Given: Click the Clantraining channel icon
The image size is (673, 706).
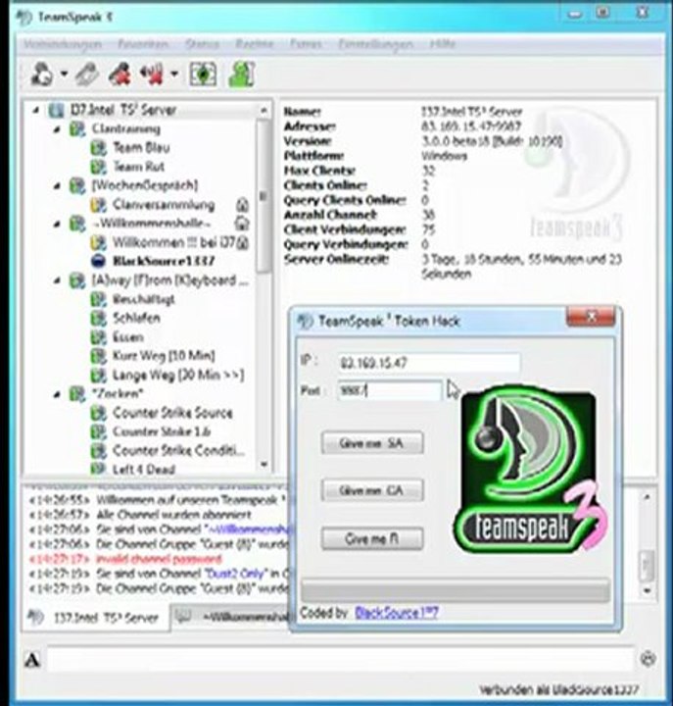Looking at the screenshot, I should (77, 129).
